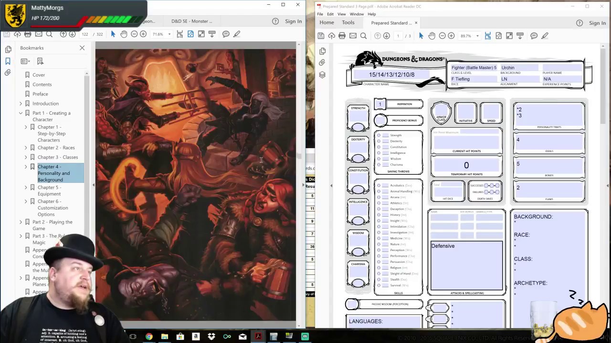
Task: Expand Chapter 5 - Equipment bookmark
Action: pyautogui.click(x=26, y=187)
